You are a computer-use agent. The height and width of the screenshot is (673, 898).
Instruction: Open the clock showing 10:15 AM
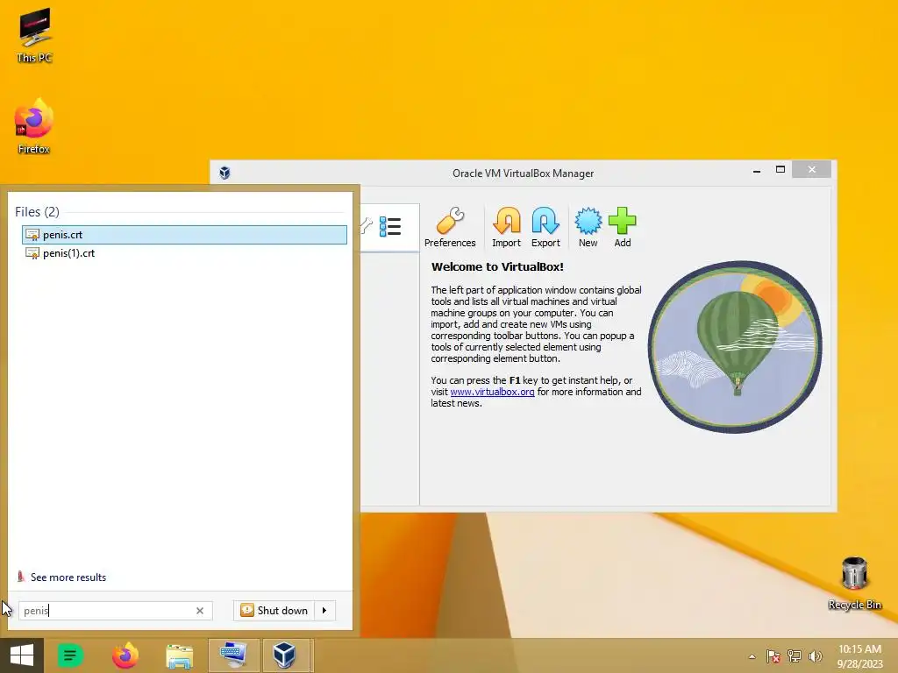(x=859, y=655)
